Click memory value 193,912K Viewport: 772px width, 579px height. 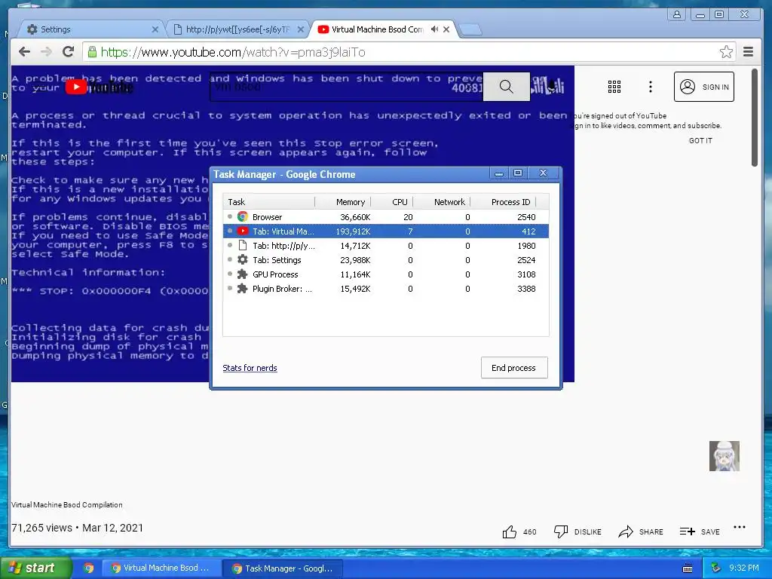(x=353, y=231)
